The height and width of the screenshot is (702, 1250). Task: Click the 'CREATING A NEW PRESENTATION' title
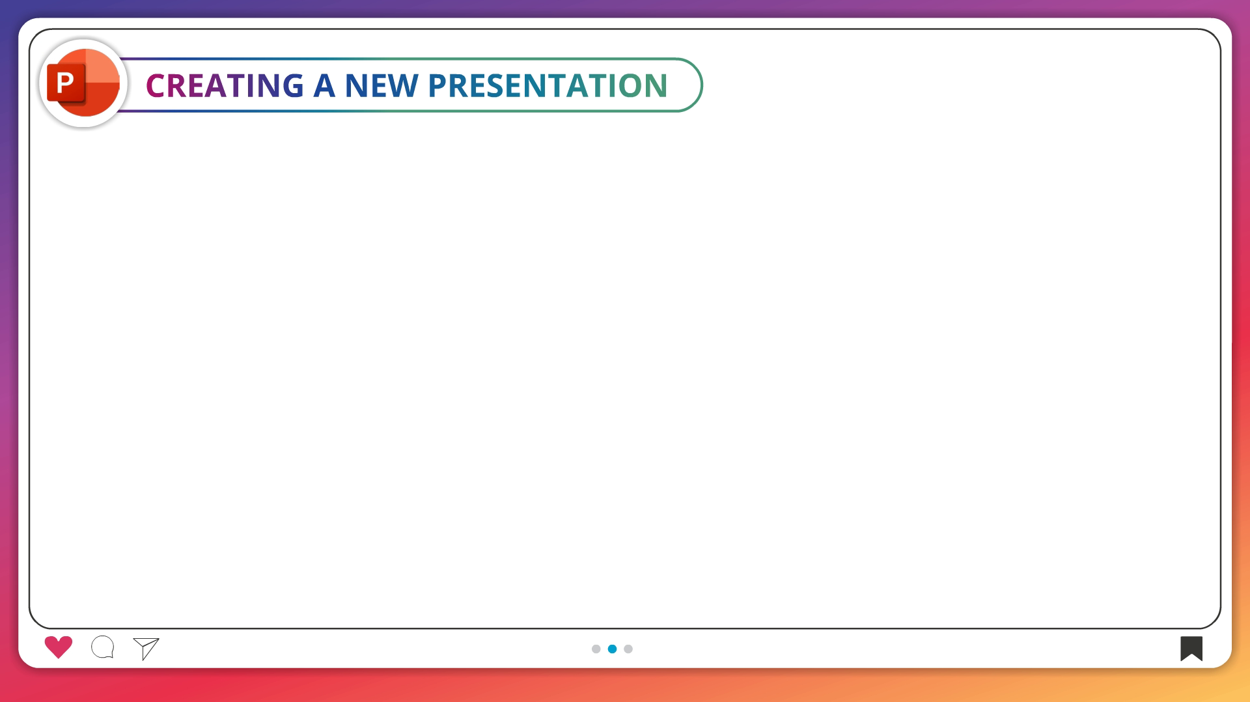point(406,85)
